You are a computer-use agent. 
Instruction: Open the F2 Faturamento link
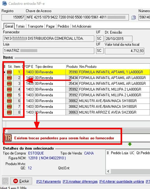[x=48, y=181]
